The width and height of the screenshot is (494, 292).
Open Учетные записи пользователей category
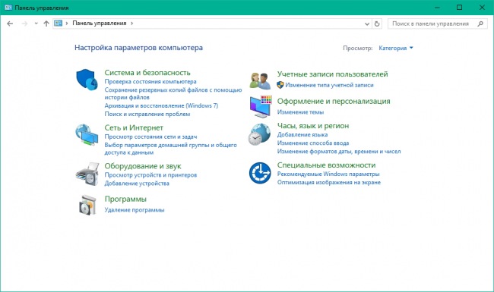click(332, 74)
